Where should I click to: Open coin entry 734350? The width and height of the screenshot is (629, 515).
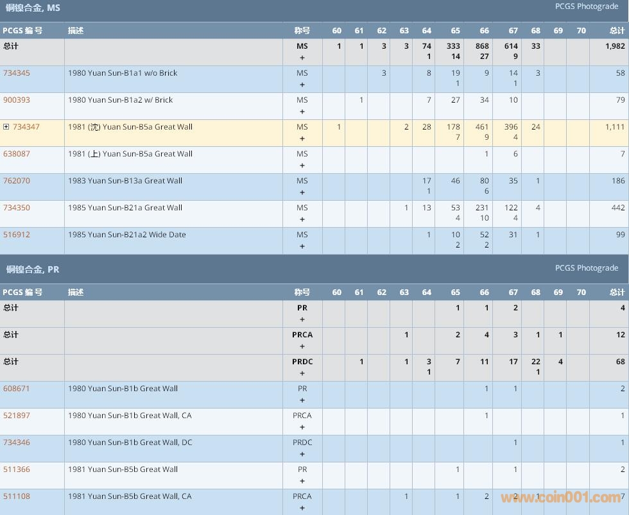[x=17, y=208]
